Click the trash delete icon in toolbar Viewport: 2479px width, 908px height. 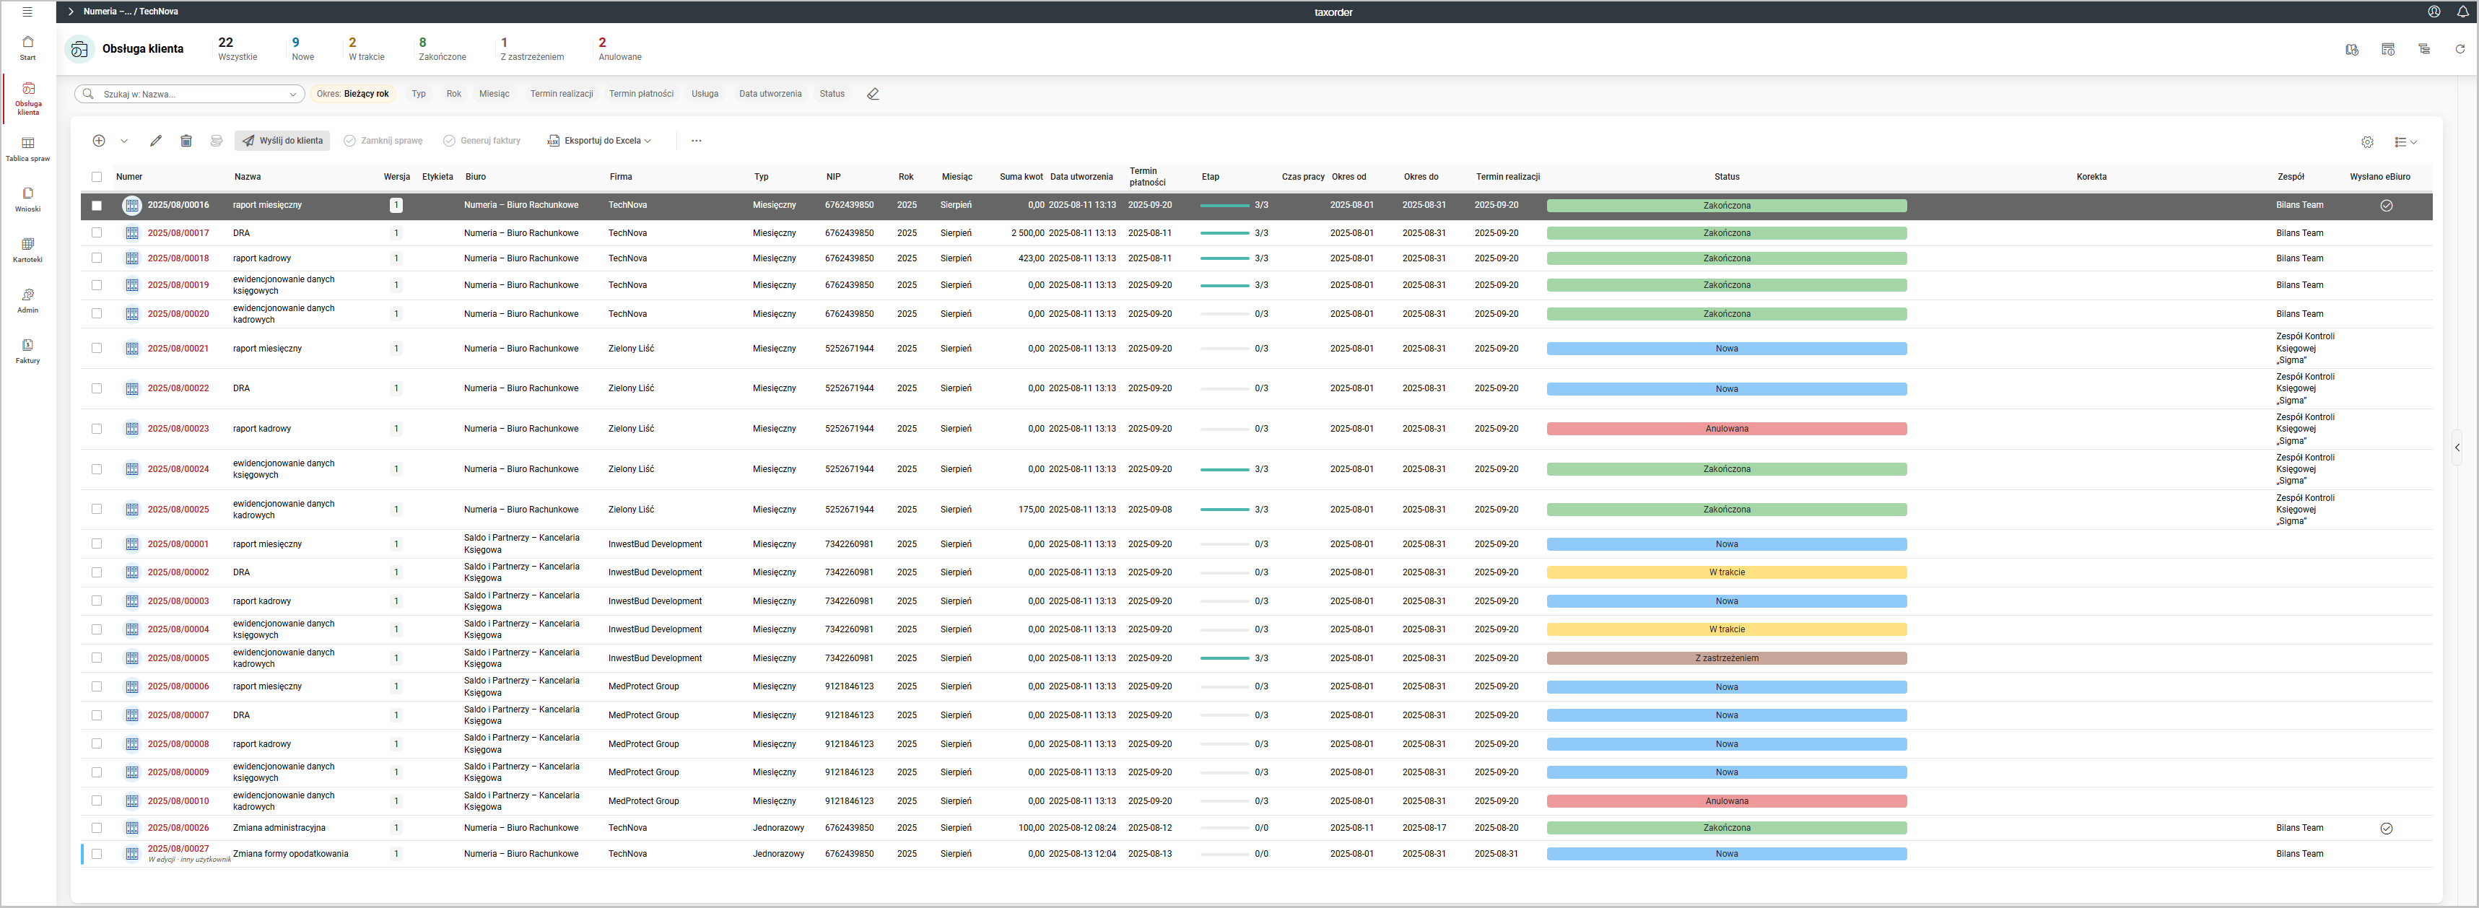click(186, 141)
